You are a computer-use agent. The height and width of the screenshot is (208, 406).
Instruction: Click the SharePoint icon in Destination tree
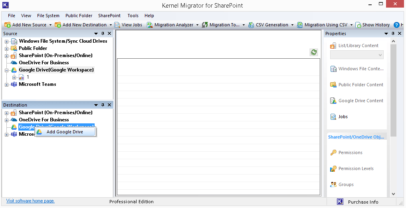[14, 113]
